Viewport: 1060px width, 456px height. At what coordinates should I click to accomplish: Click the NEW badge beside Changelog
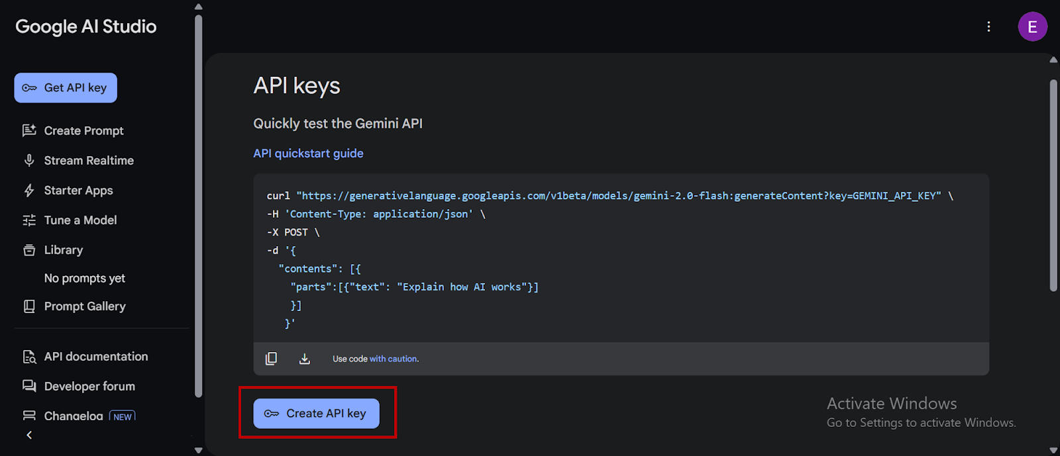pos(123,416)
